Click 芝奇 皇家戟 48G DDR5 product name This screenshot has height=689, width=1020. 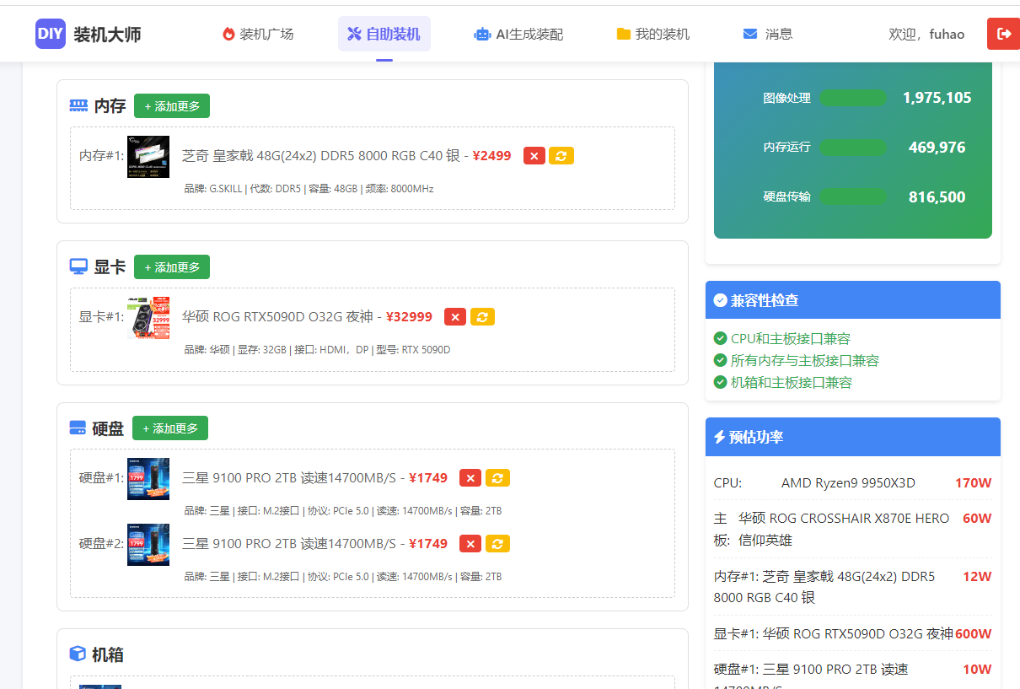pyautogui.click(x=321, y=156)
